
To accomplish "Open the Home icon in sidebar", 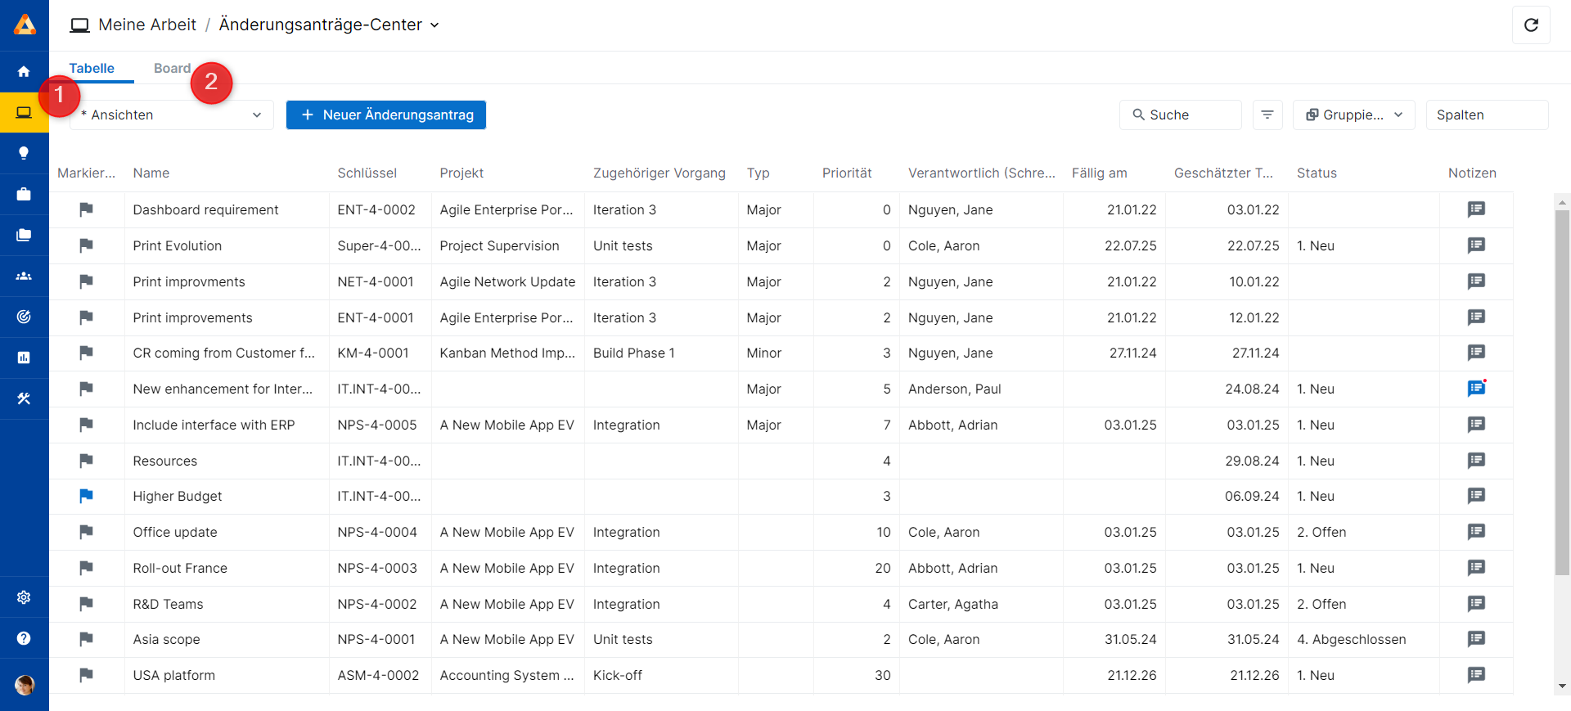I will pos(24,72).
